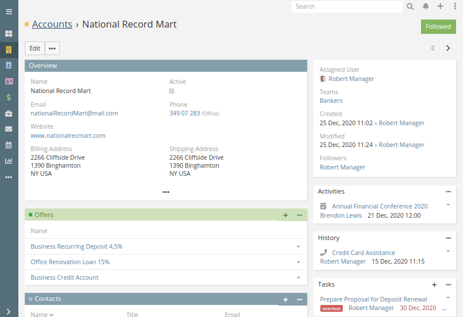Open the www.nationalrecmart.com website link
The height and width of the screenshot is (317, 463).
(68, 136)
